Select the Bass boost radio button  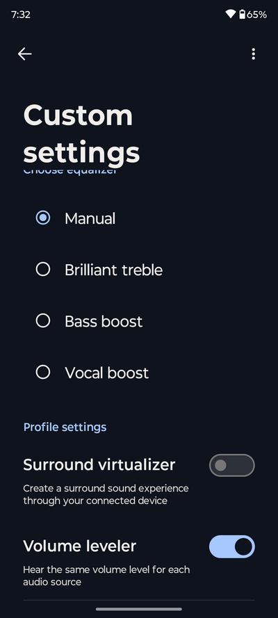tap(43, 321)
